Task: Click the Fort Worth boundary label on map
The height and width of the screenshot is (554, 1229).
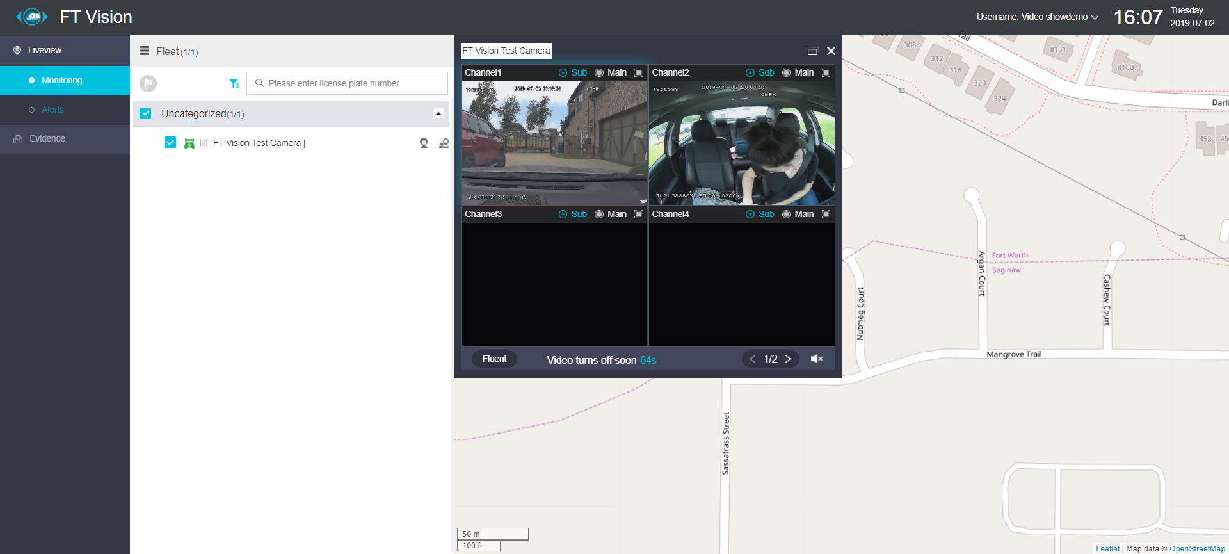Action: [x=1010, y=255]
